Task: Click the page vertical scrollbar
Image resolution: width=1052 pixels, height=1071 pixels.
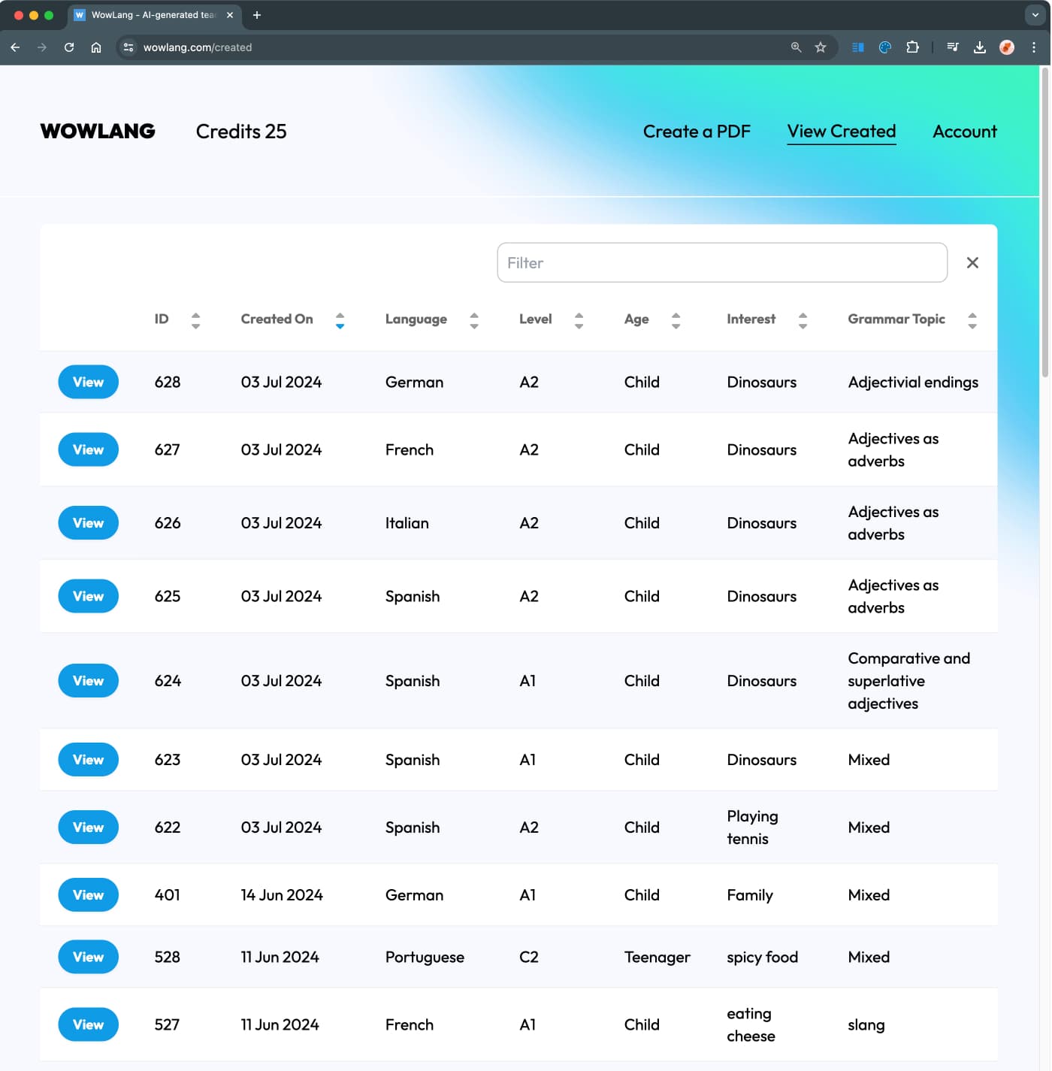Action: (1044, 225)
